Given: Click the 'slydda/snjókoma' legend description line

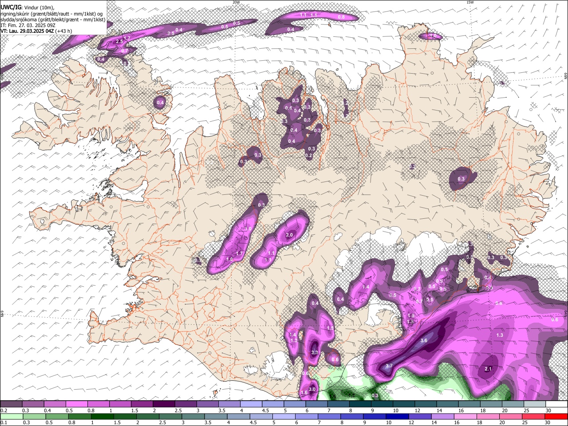Looking at the screenshot, I should [x=53, y=20].
